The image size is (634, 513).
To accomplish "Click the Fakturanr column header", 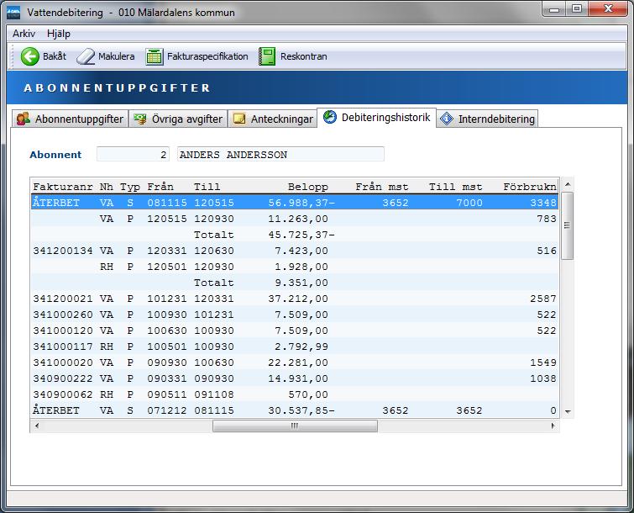I will pyautogui.click(x=63, y=187).
